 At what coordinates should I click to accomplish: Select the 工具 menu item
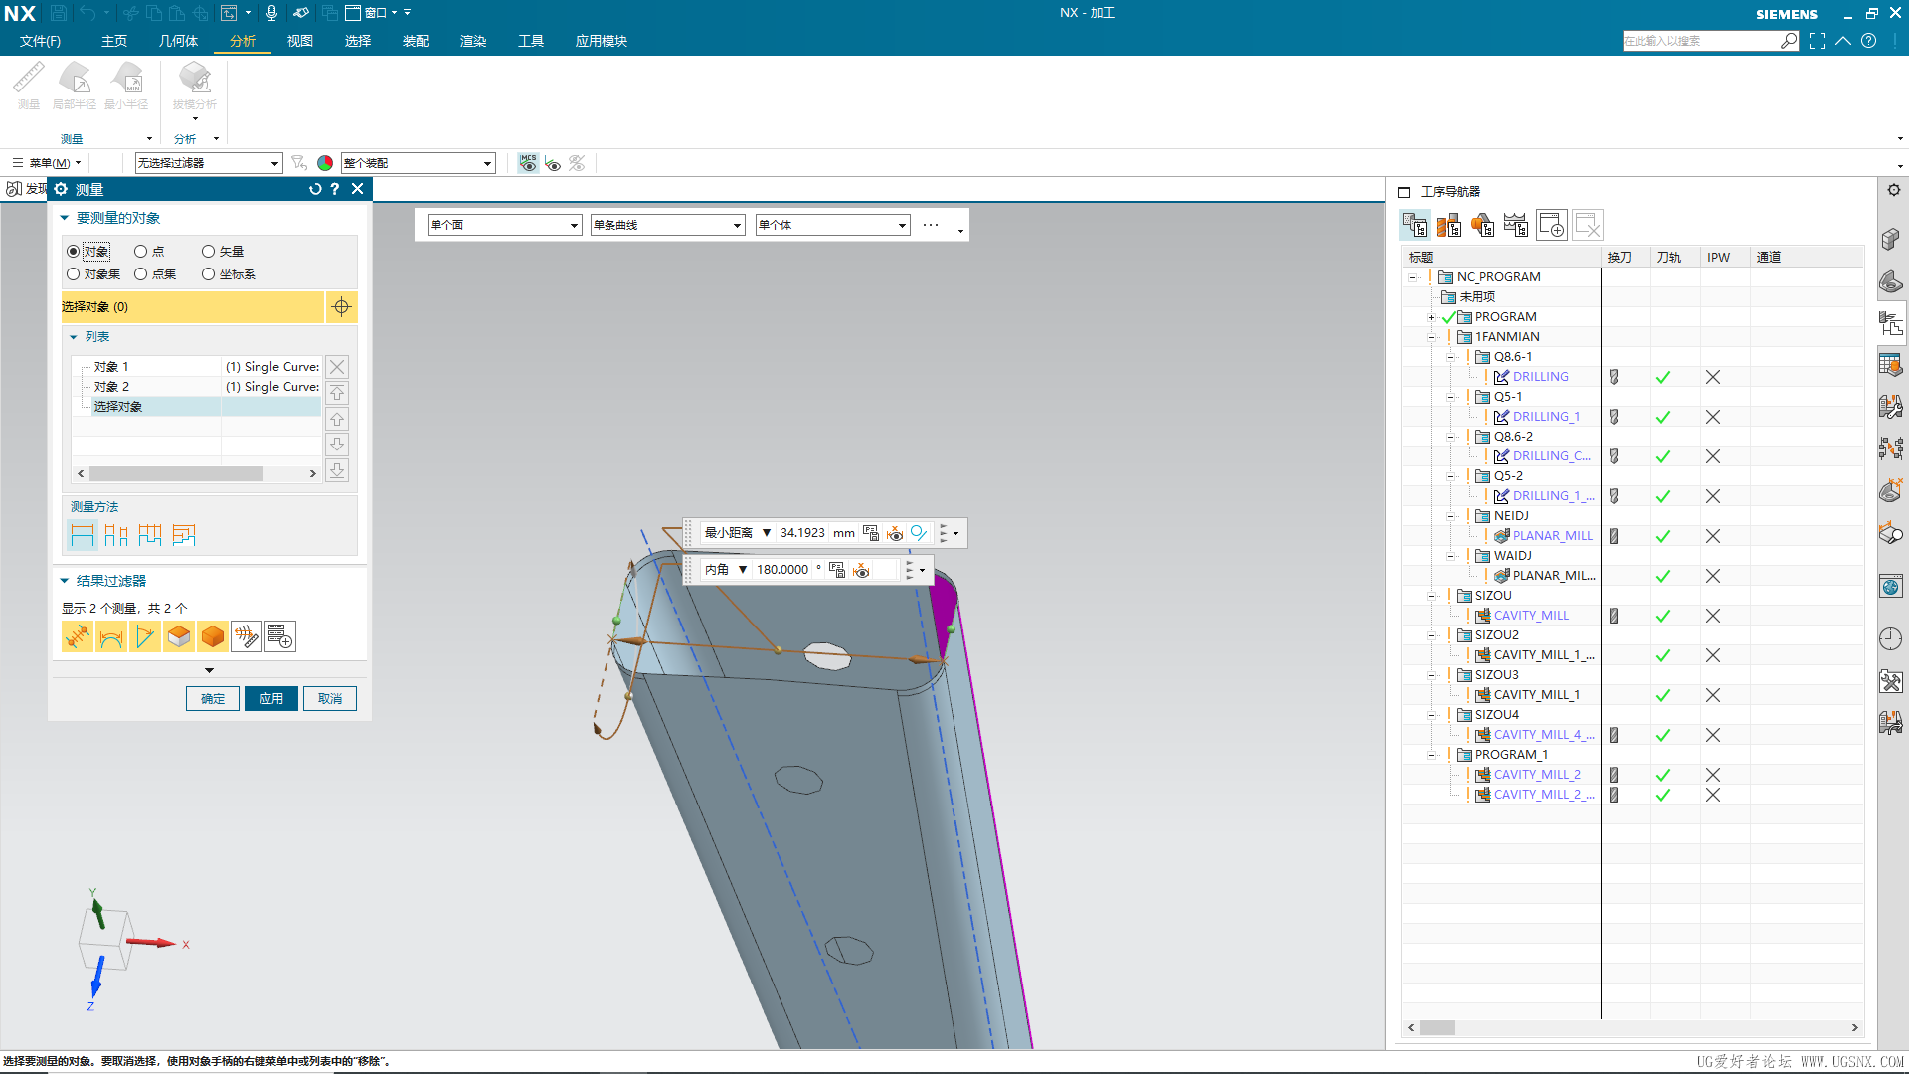point(530,41)
